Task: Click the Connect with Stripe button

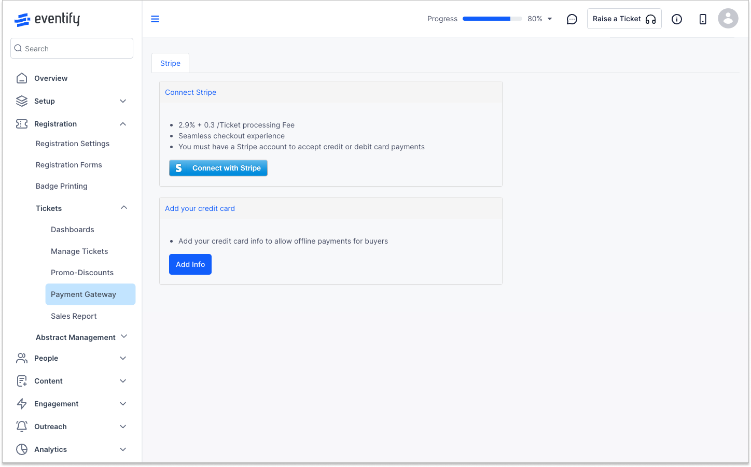Action: [218, 168]
